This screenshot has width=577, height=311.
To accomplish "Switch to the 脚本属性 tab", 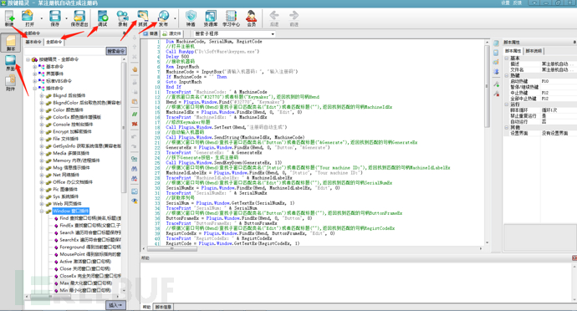I will point(513,51).
